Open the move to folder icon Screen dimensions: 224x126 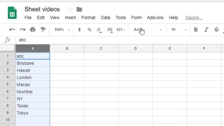[x=79, y=9]
